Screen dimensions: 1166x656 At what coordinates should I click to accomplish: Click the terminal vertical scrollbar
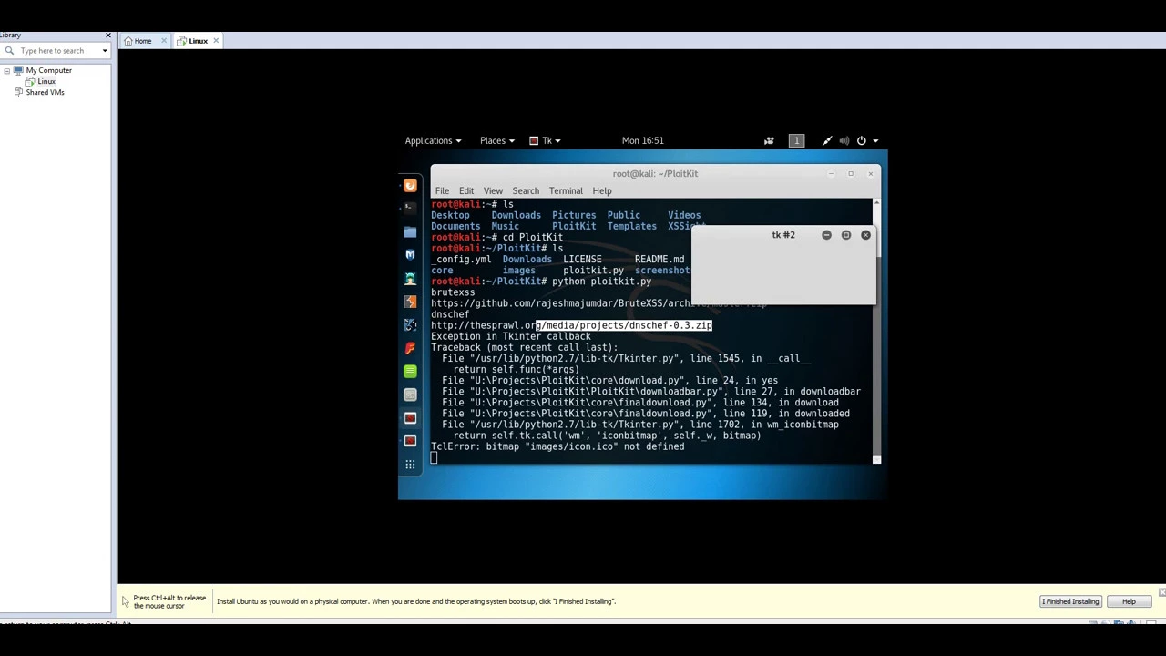click(877, 330)
